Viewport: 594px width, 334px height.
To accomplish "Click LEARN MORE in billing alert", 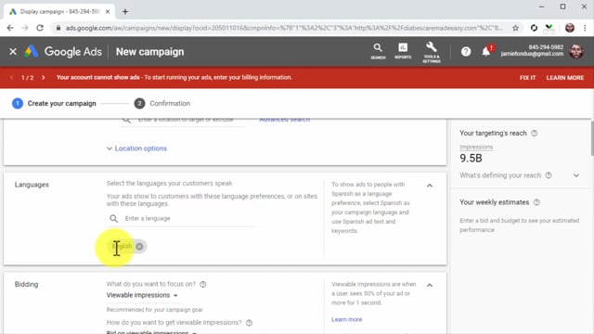I will (x=565, y=78).
